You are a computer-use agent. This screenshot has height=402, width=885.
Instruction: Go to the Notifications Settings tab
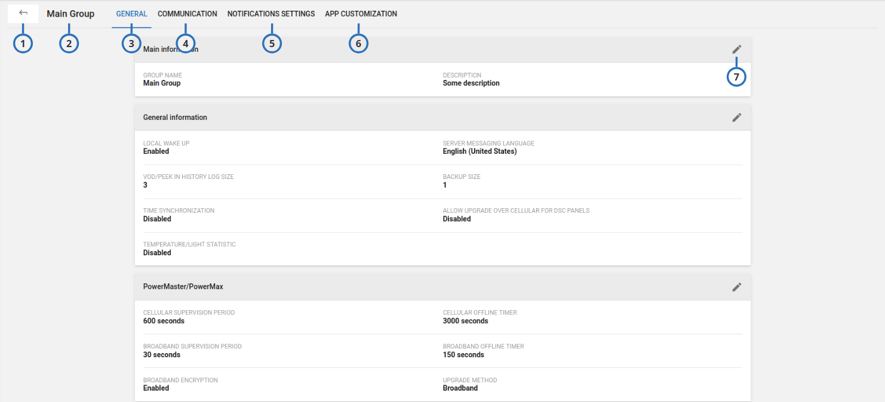[271, 14]
